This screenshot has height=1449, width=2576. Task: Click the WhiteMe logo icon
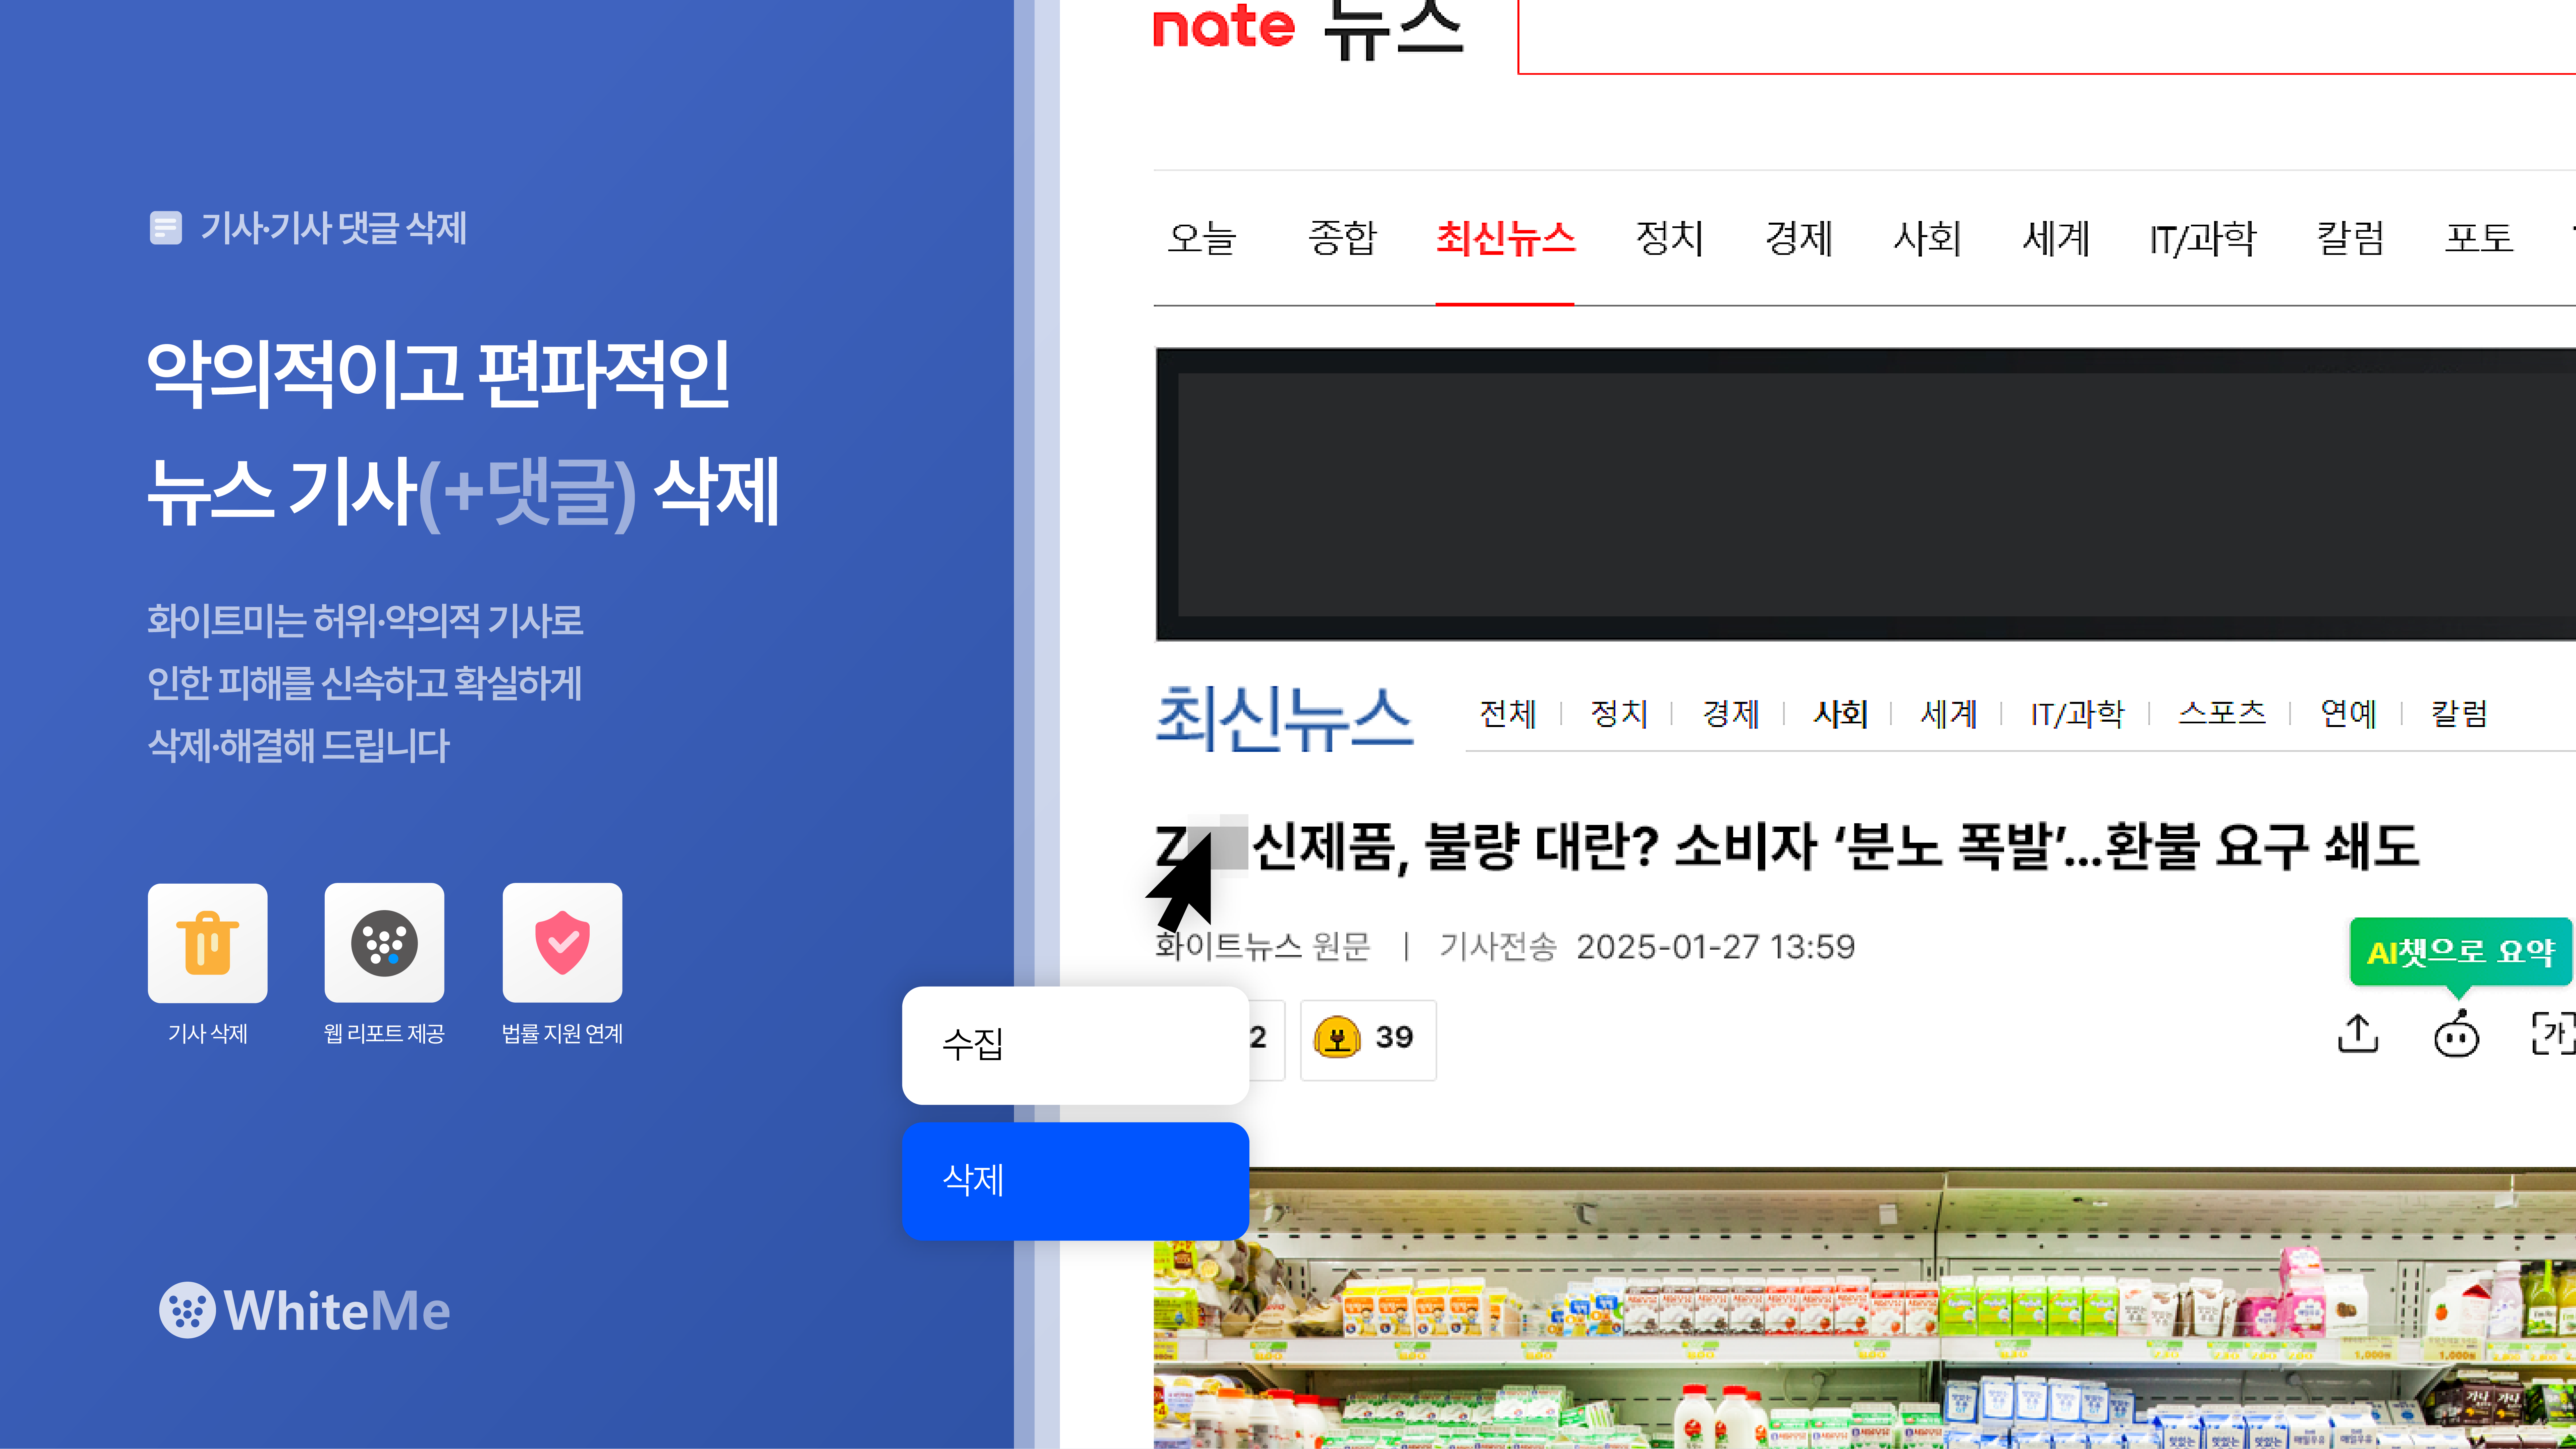coord(187,1309)
